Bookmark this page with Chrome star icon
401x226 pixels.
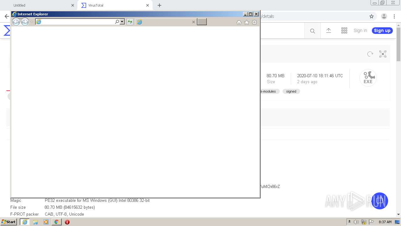pyautogui.click(x=372, y=16)
